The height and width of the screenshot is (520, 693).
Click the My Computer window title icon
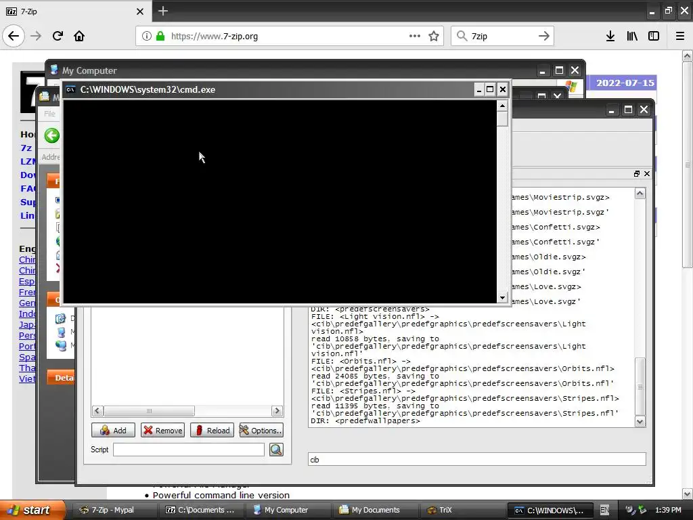coord(54,70)
